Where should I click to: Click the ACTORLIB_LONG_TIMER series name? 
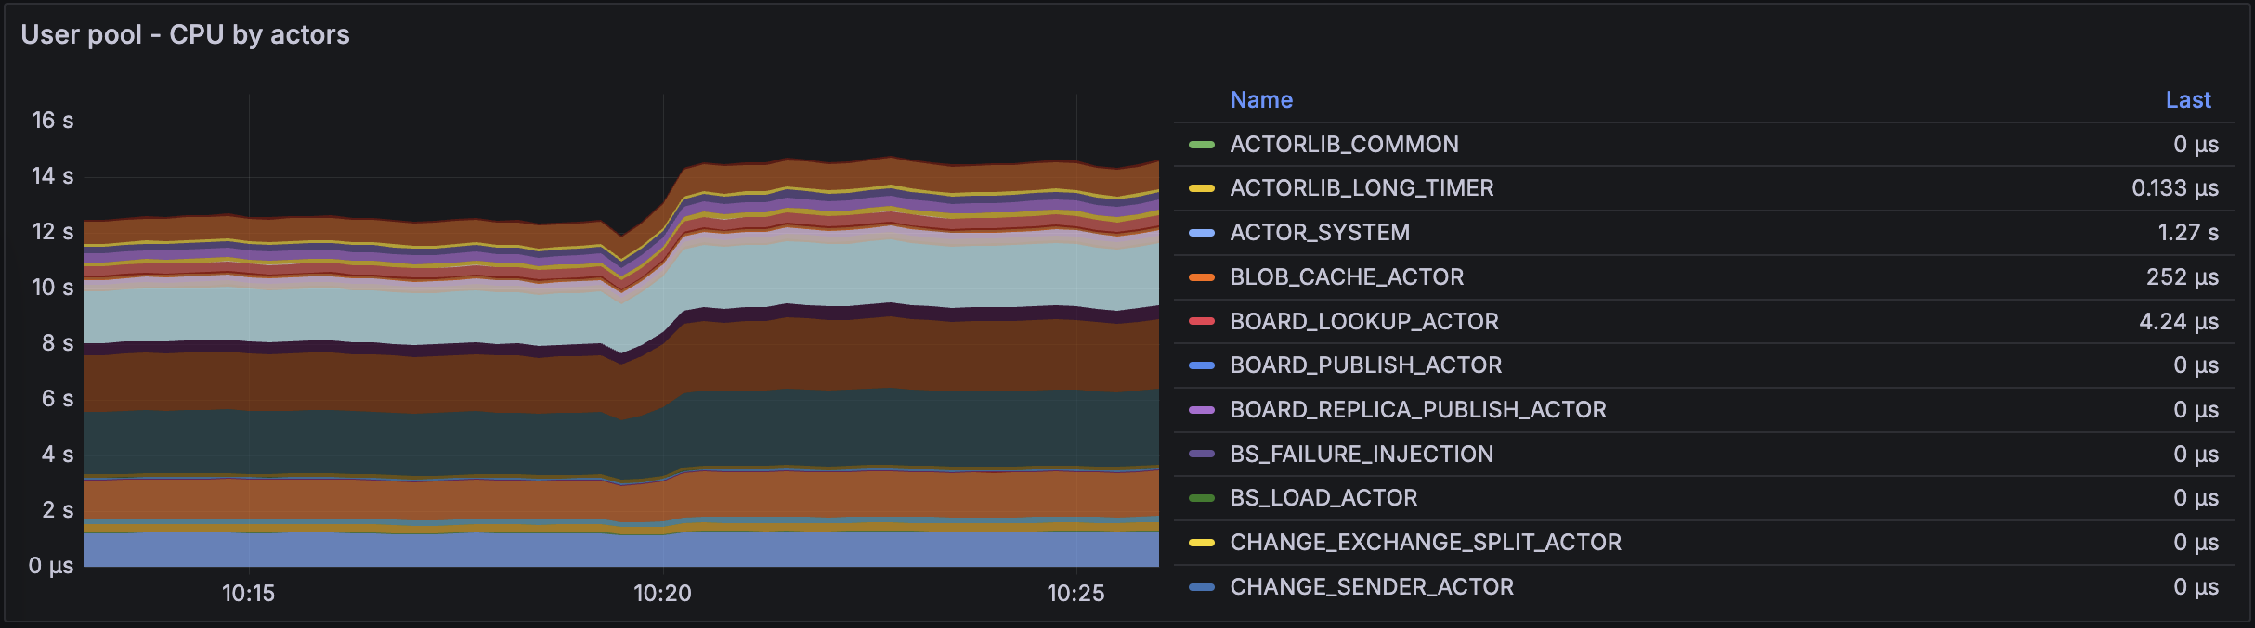click(1361, 188)
